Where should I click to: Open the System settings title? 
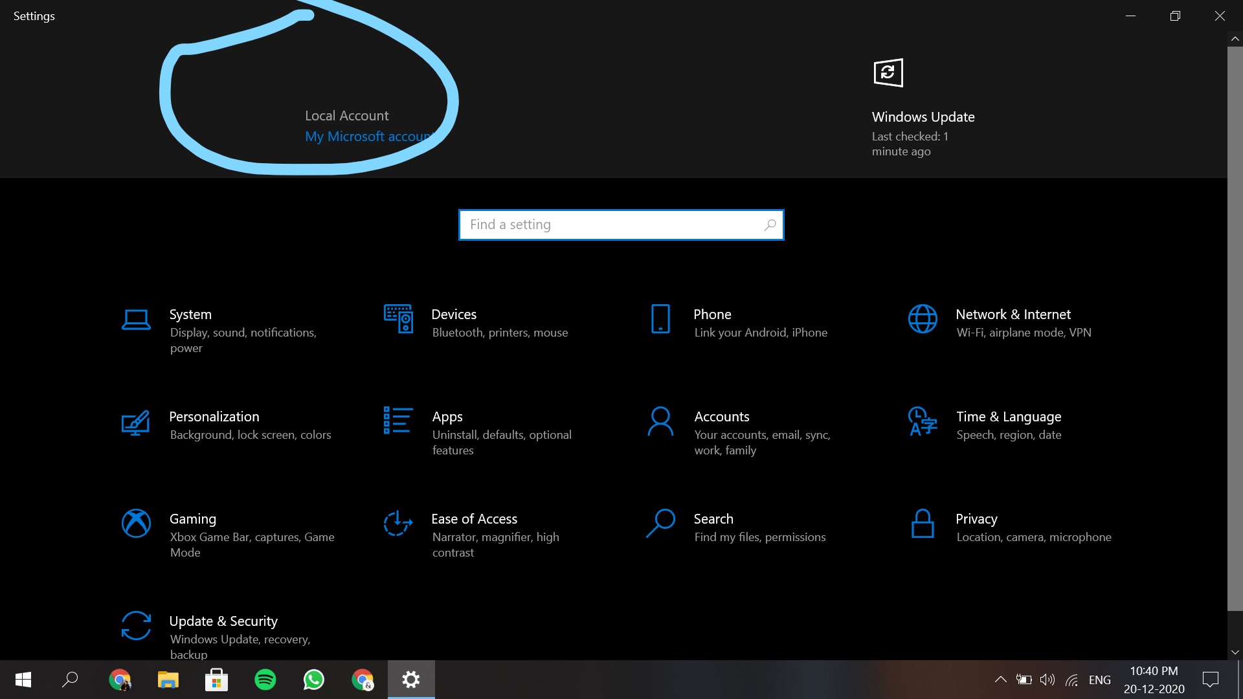[x=190, y=315]
